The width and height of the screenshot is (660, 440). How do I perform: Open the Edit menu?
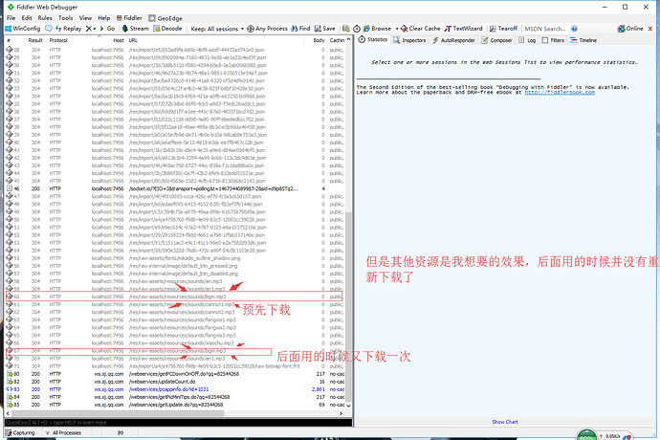point(27,18)
